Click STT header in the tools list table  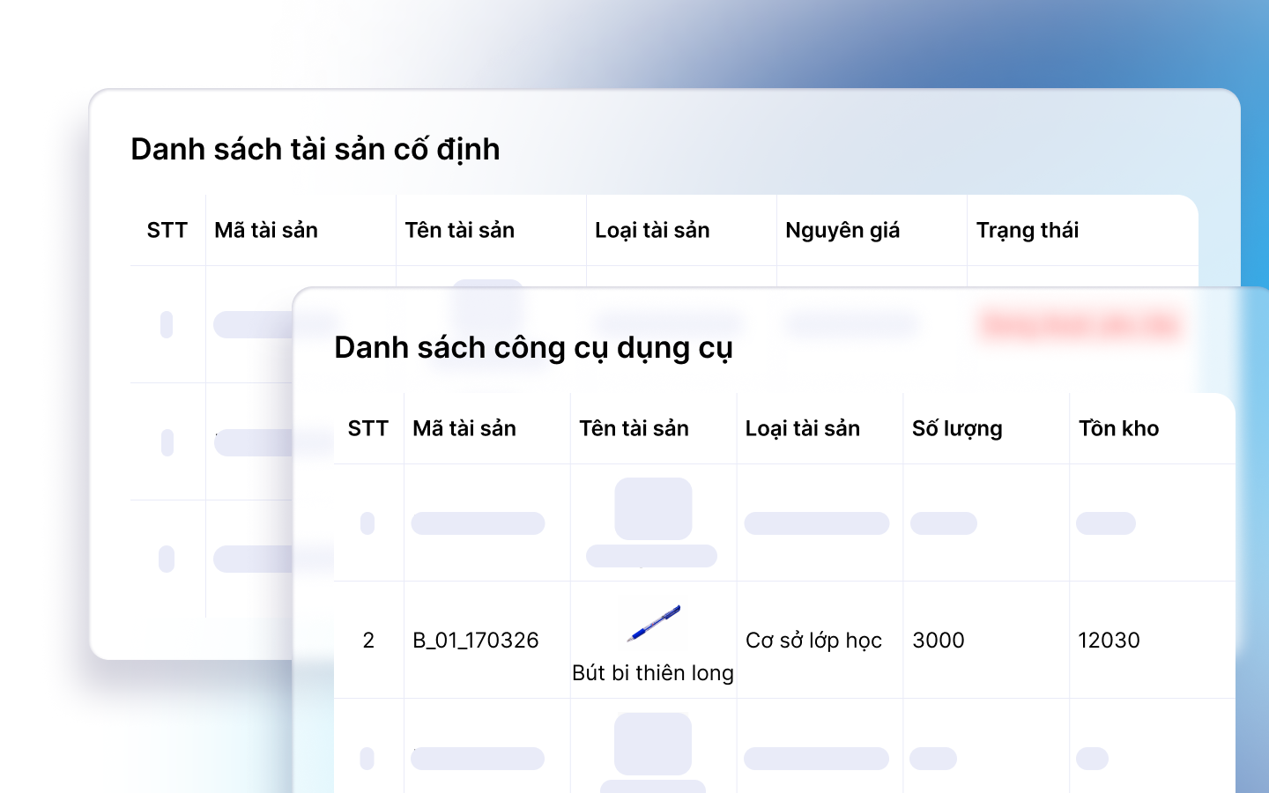[368, 429]
